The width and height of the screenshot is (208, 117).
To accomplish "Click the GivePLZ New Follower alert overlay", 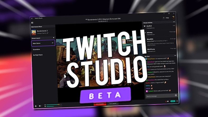I will pyautogui.click(x=127, y=41).
